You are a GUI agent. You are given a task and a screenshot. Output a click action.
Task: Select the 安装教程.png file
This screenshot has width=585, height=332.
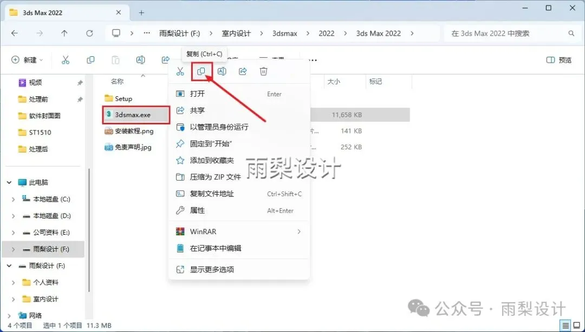point(129,131)
